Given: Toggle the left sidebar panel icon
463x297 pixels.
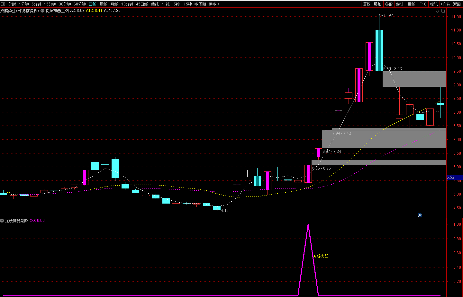Looking at the screenshot, I should pyautogui.click(x=3, y=4).
